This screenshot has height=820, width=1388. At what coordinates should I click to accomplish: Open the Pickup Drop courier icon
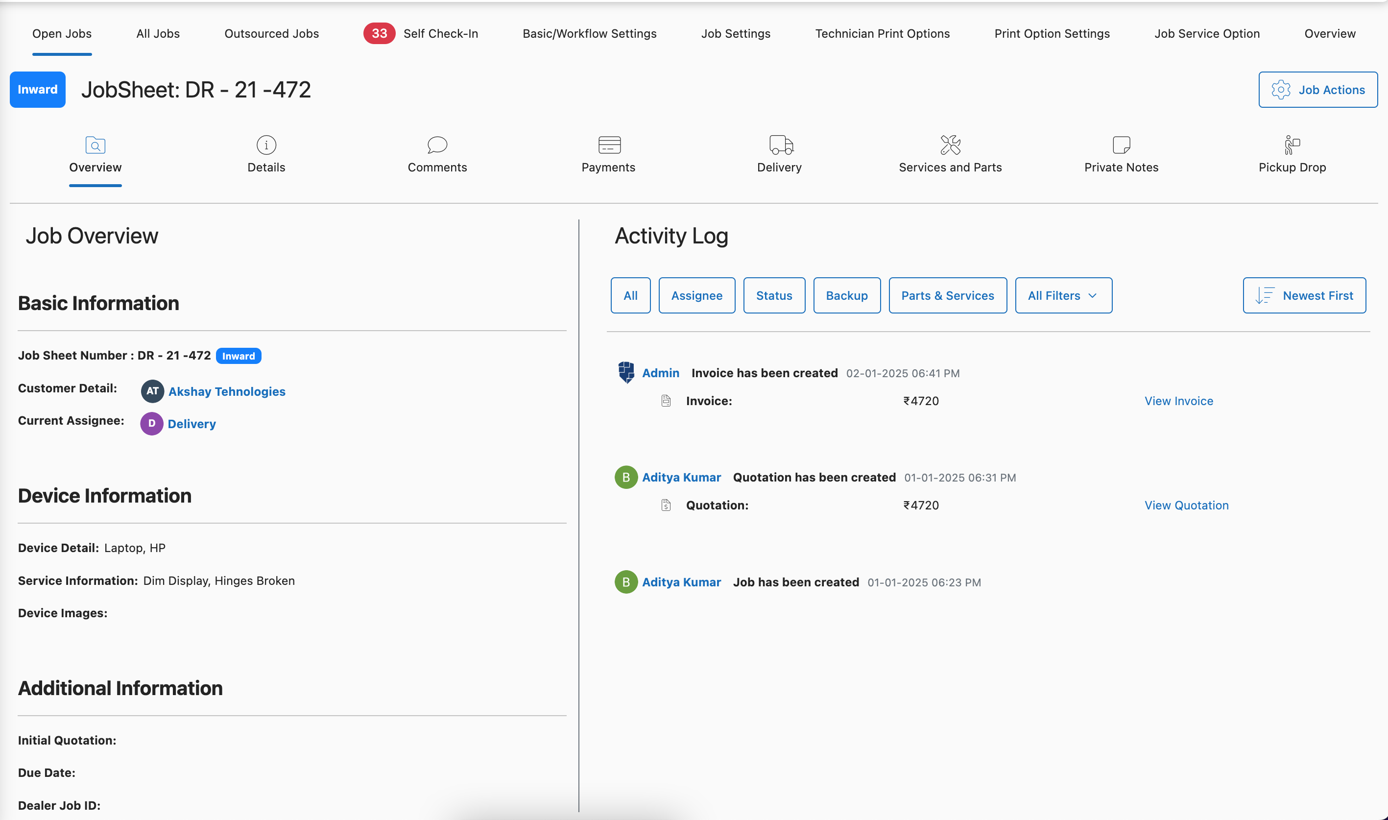1292,145
